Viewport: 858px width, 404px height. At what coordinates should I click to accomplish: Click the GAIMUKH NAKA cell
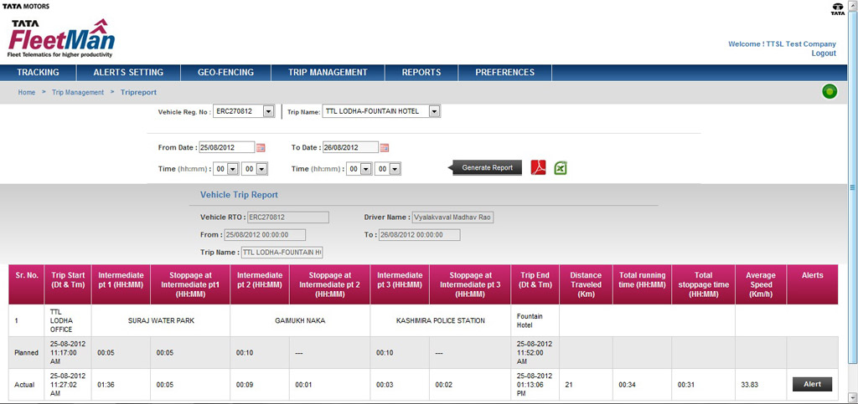click(x=301, y=320)
